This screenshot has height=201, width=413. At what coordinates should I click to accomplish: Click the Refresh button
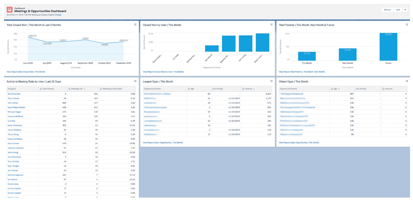(x=387, y=10)
